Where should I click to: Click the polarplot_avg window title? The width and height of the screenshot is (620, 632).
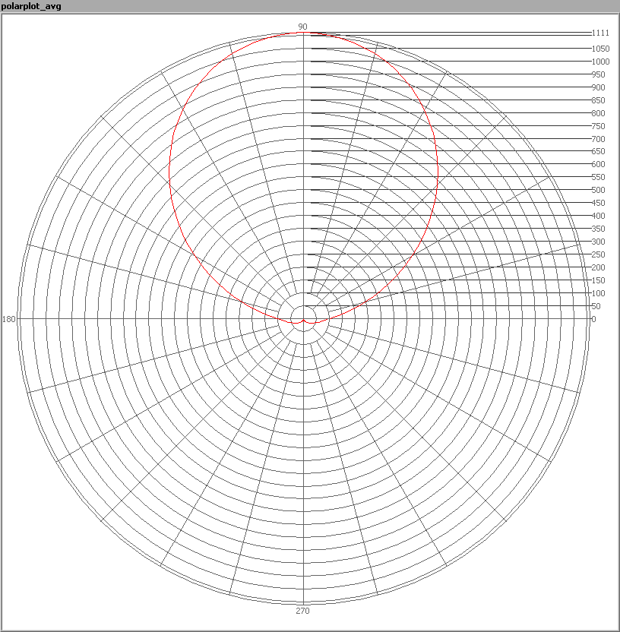pyautogui.click(x=31, y=6)
